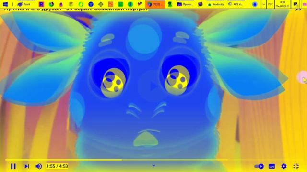
Task: Open the taskbar clock and date
Action: click(283, 4)
